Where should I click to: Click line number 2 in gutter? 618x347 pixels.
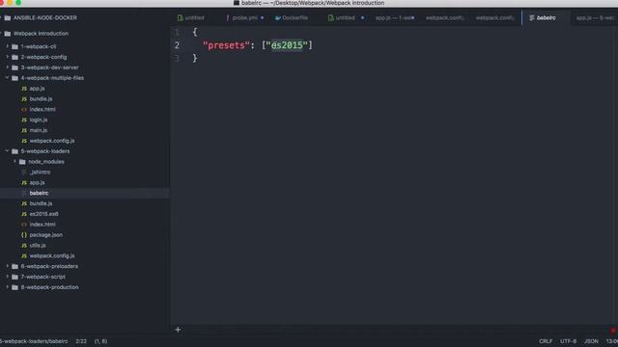(177, 45)
